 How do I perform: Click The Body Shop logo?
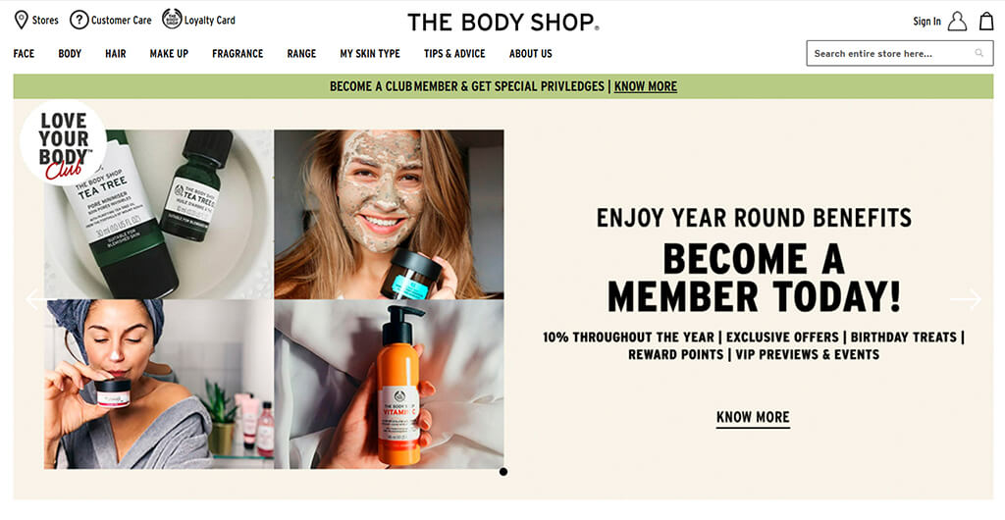click(x=503, y=22)
